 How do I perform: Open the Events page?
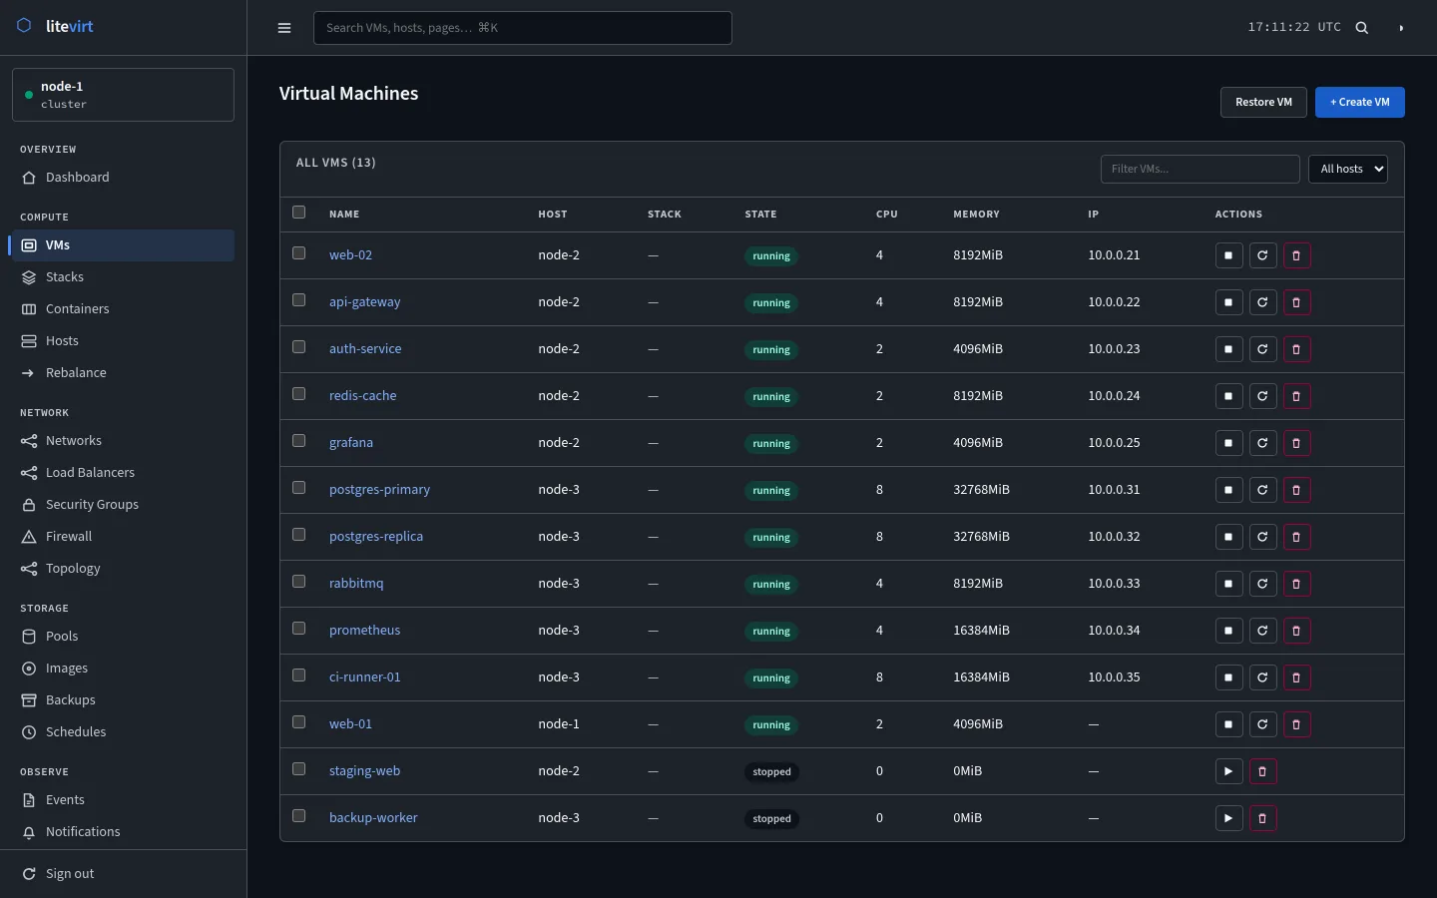pos(121,800)
